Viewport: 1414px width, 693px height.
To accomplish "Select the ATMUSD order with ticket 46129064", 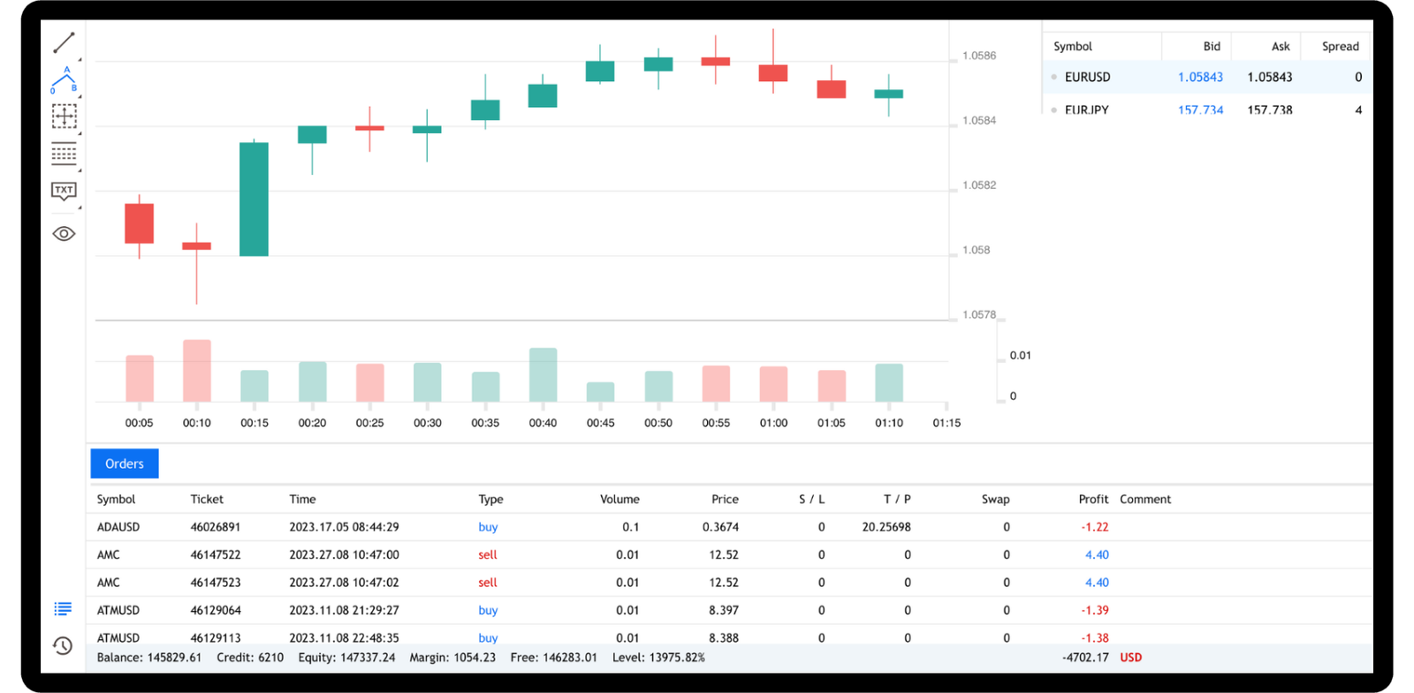I will point(215,610).
